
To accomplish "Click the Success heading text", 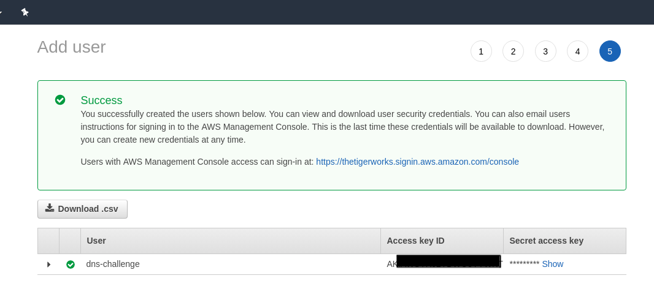I will pyautogui.click(x=101, y=100).
